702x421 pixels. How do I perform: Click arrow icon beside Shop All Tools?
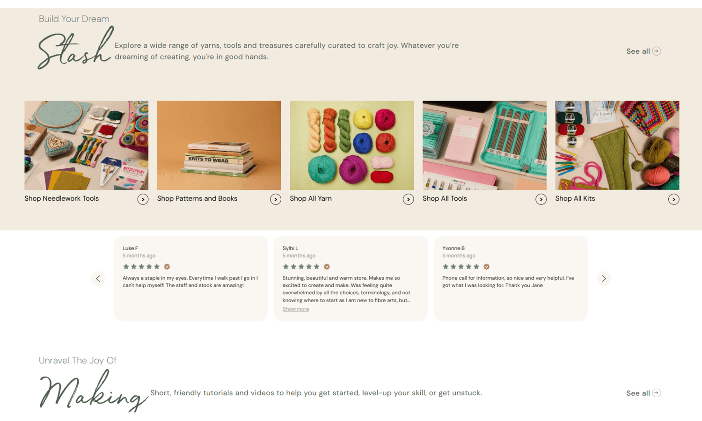pyautogui.click(x=541, y=199)
